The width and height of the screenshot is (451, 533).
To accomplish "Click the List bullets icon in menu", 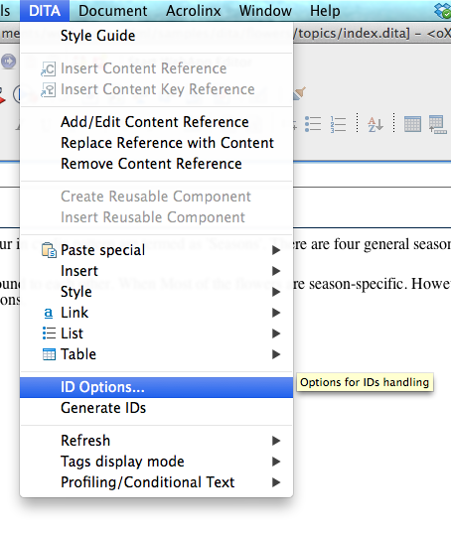I will point(49,333).
